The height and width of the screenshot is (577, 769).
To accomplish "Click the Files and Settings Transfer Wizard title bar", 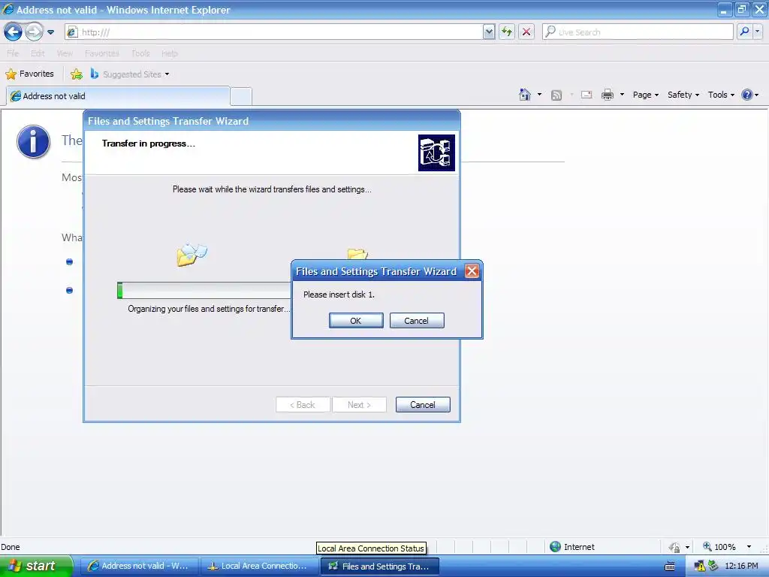I will pyautogui.click(x=272, y=121).
